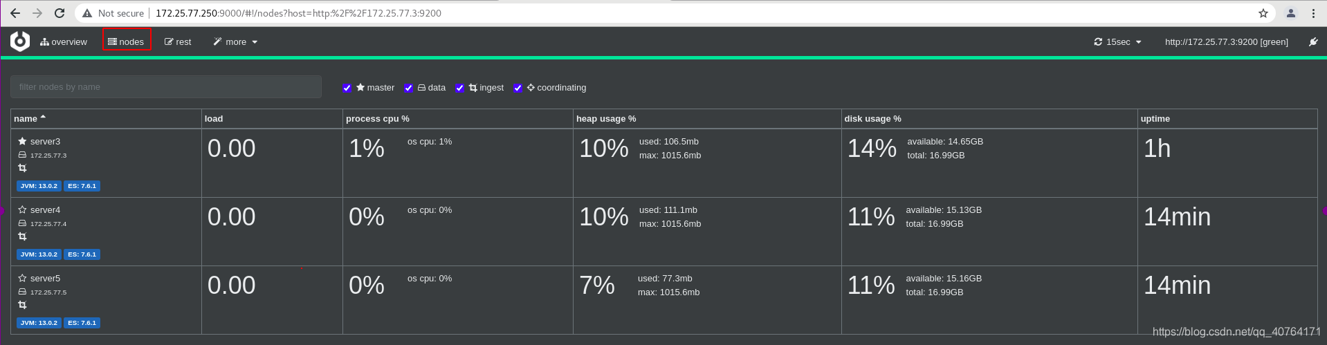Click the server3 node name
This screenshot has height=345, width=1327.
(x=45, y=141)
